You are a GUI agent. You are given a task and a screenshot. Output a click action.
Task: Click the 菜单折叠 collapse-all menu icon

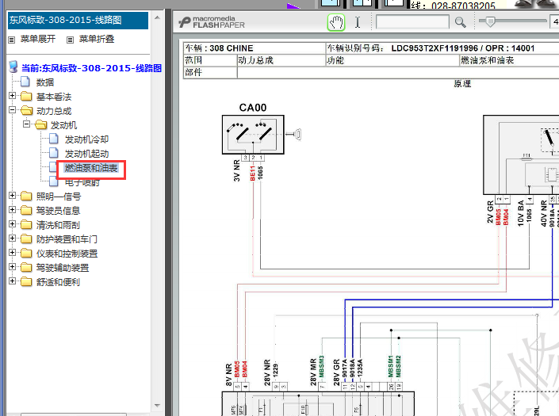71,40
